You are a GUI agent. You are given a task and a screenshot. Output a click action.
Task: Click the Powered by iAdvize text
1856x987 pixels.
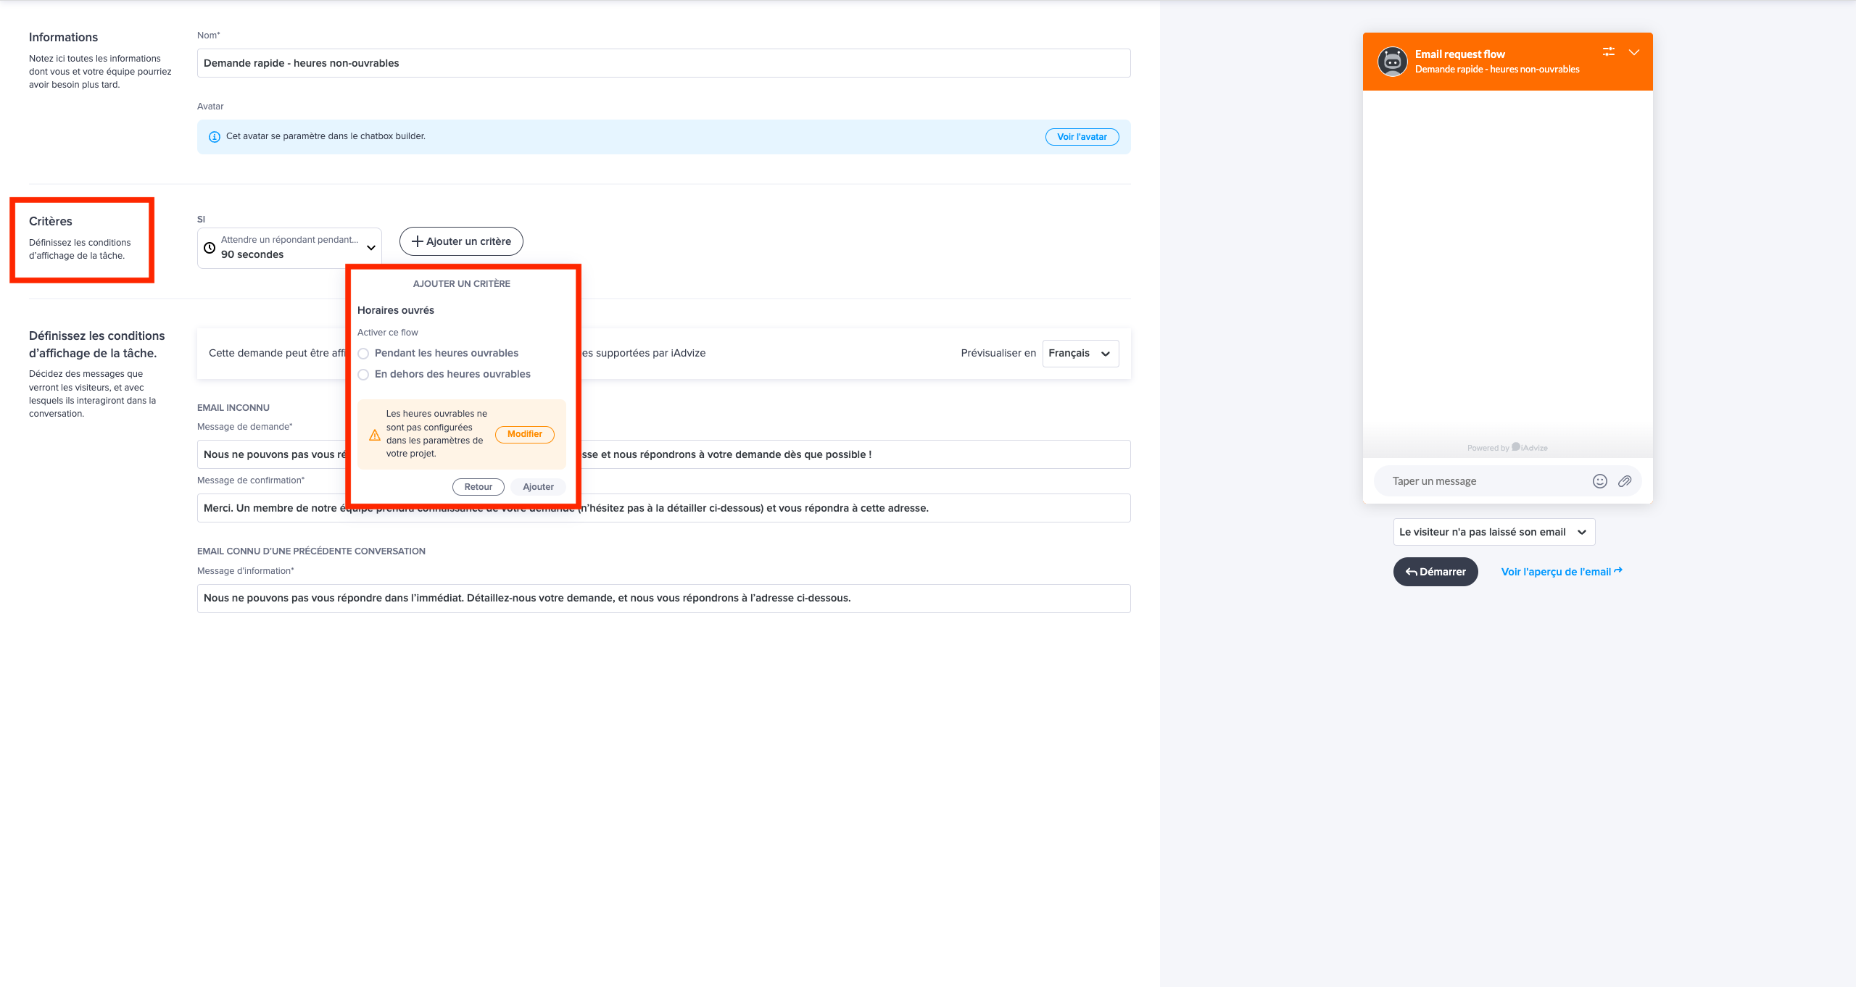[x=1507, y=448]
